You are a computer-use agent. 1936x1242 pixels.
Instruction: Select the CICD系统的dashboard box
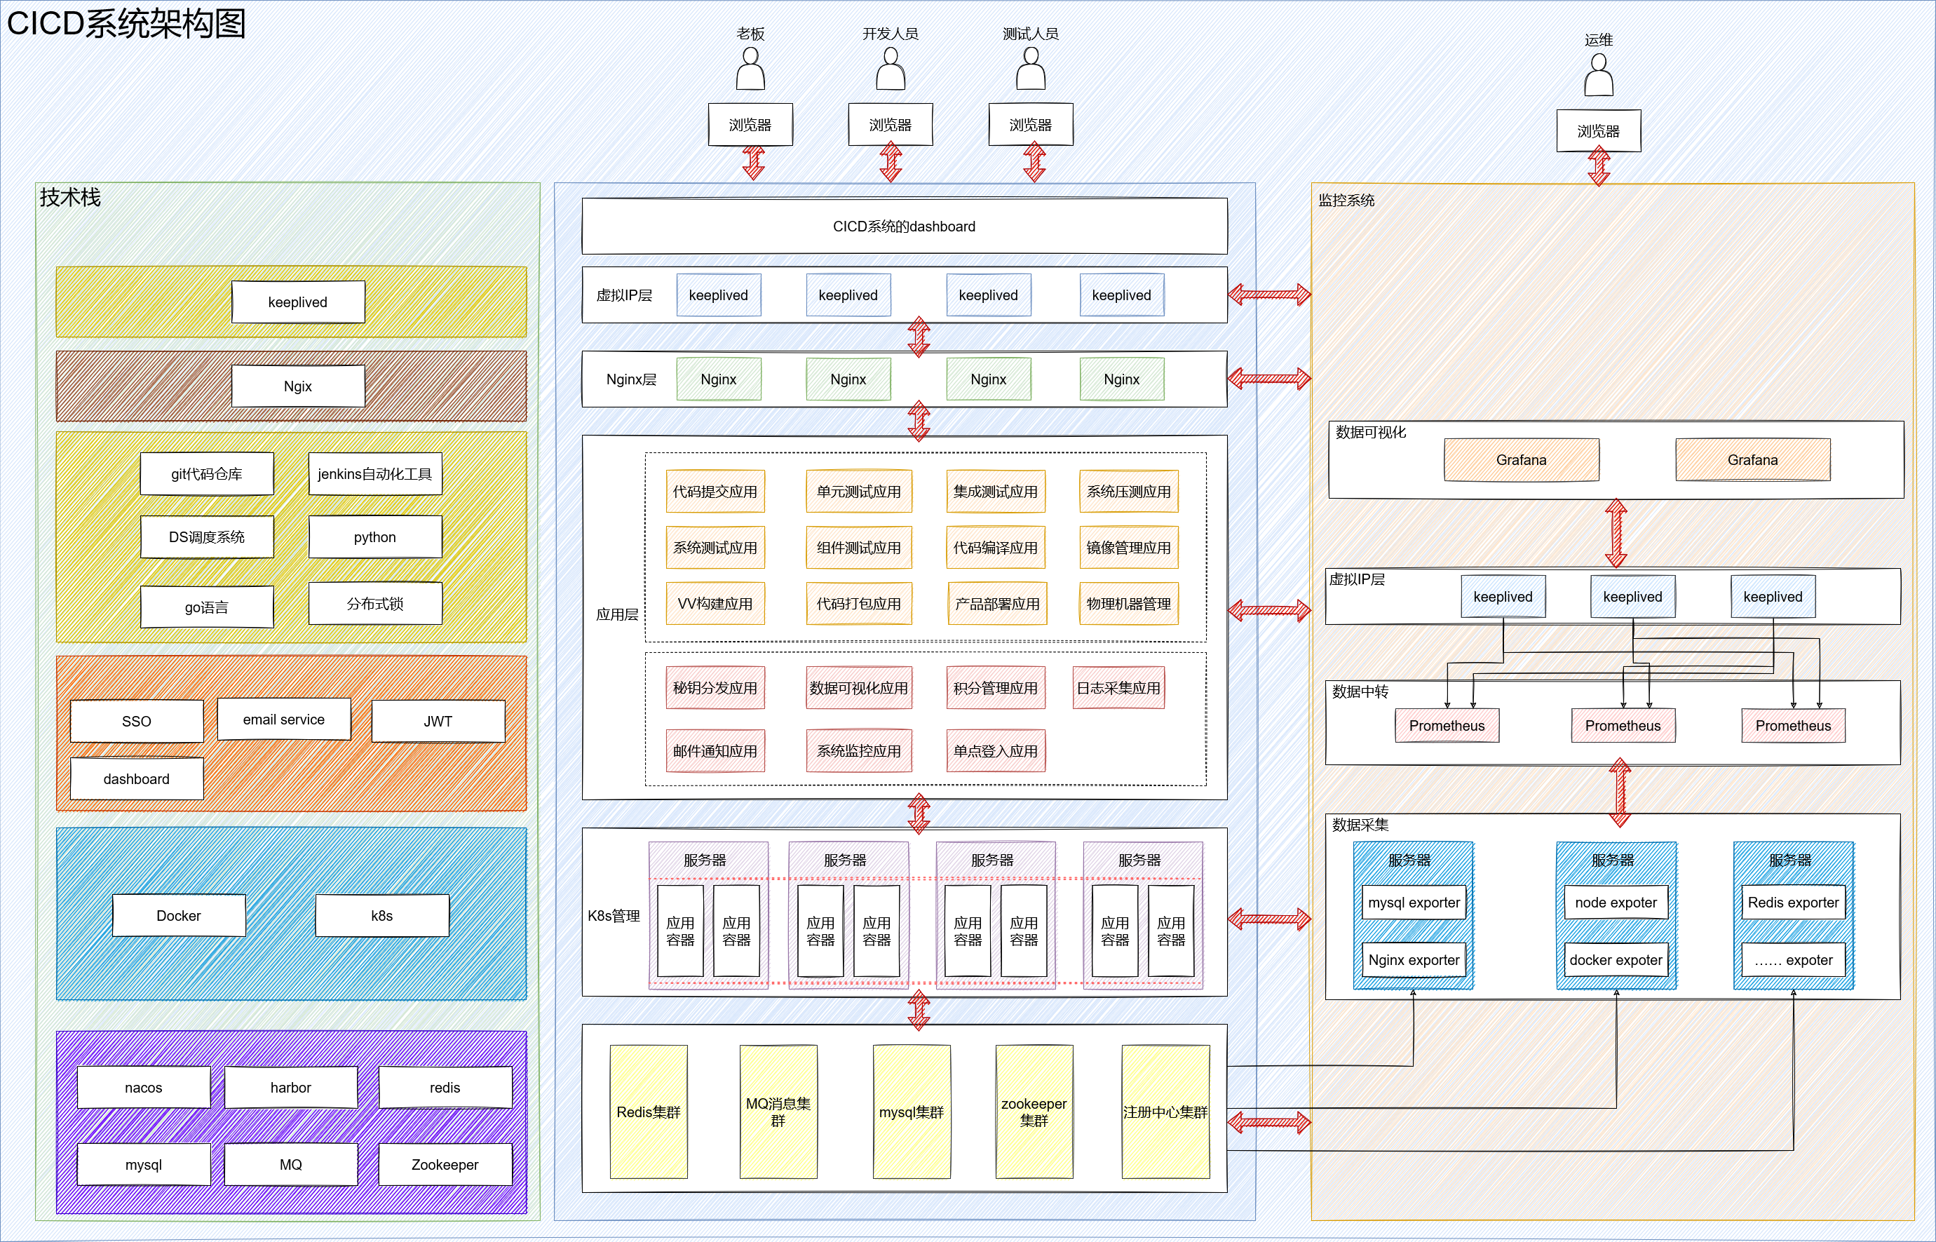pos(904,227)
